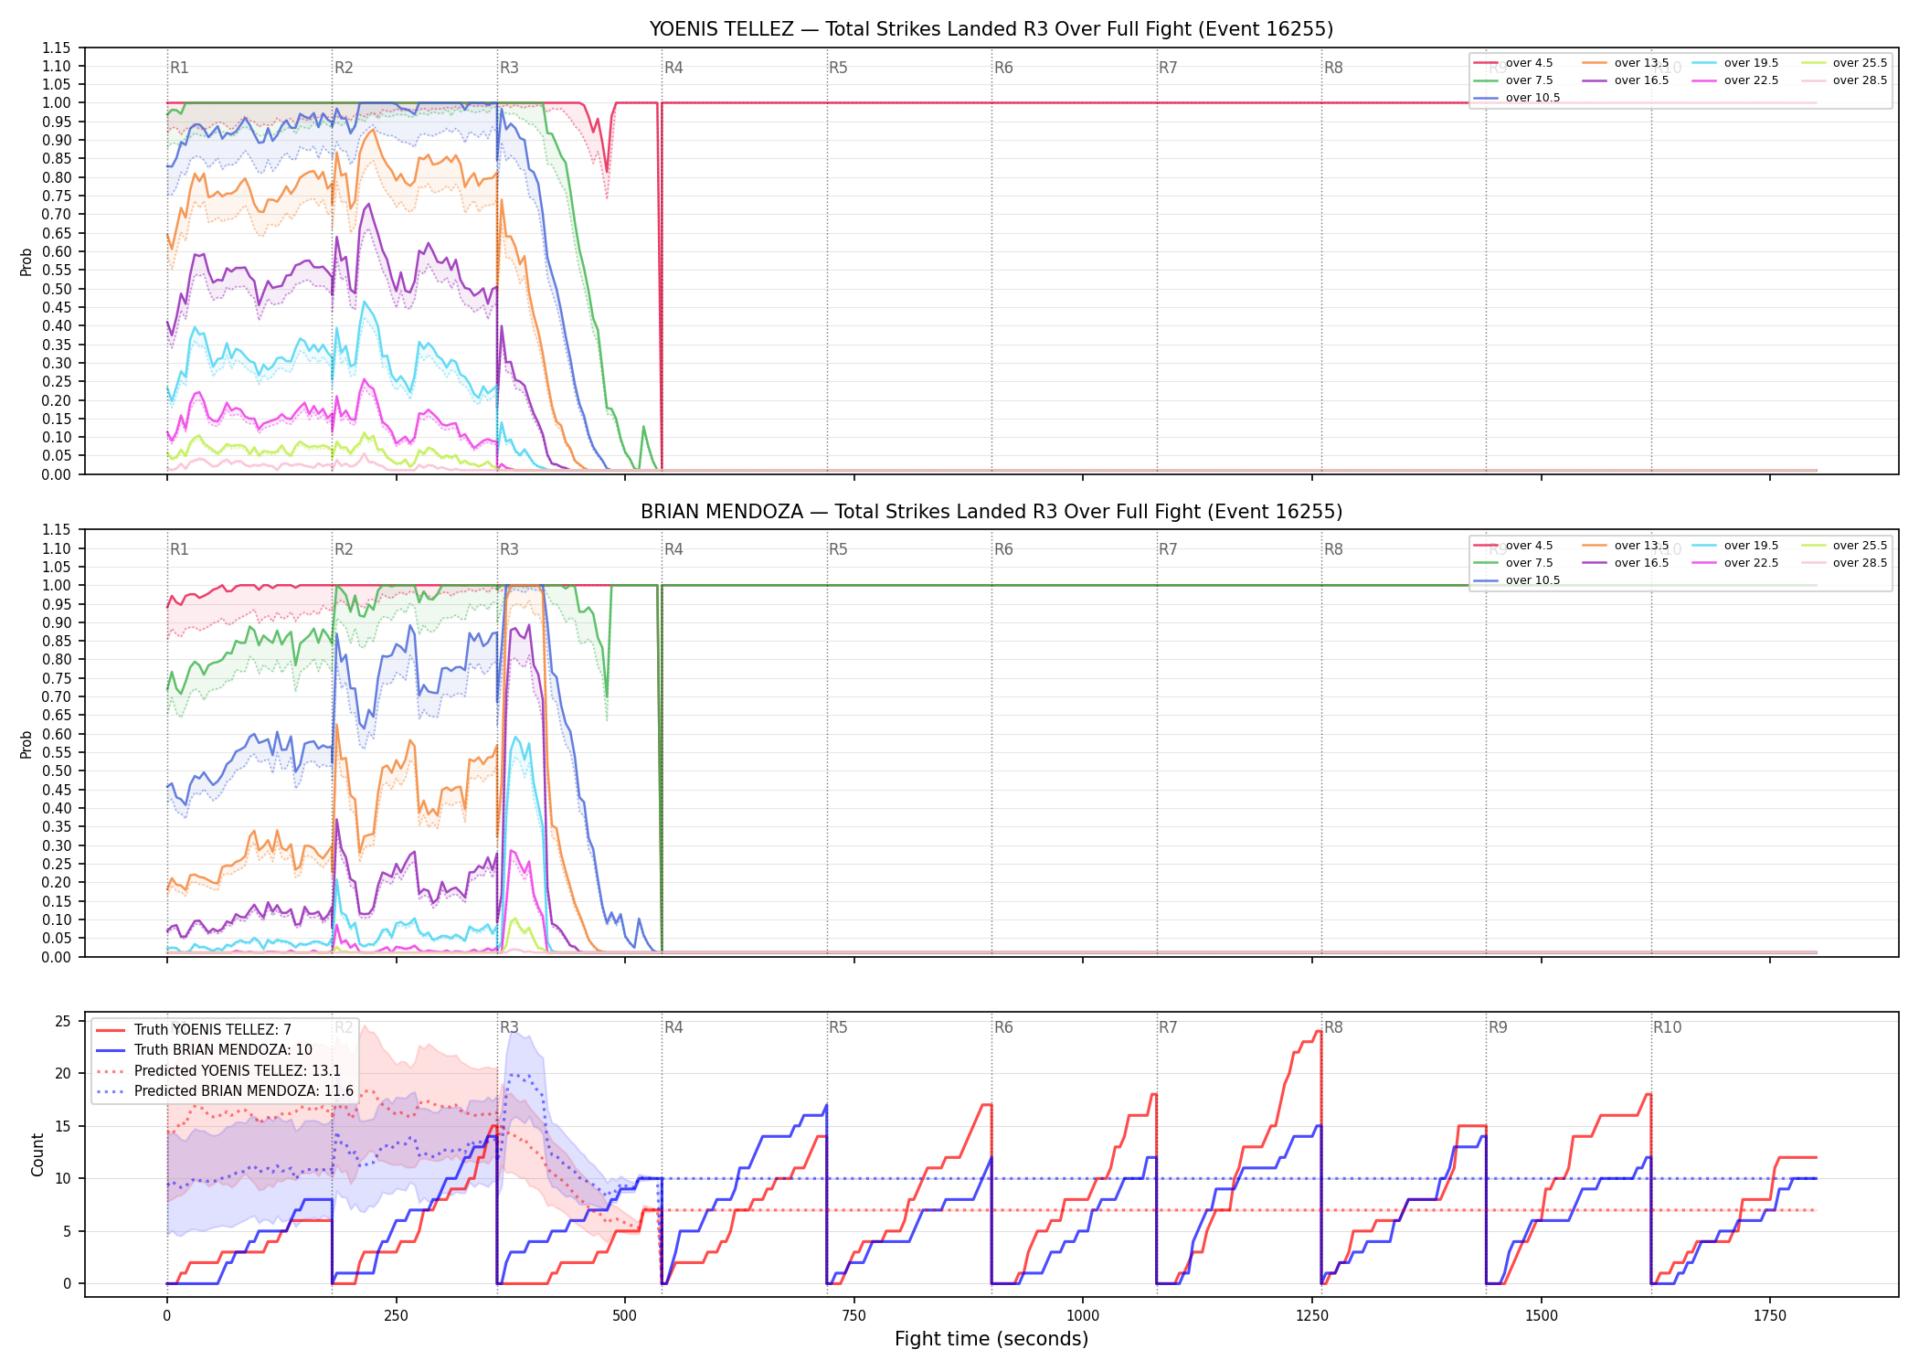Screen dimensions: 1919x1371
Task: Click the R8 round marker in Tellez chart
Action: [x=1333, y=68]
